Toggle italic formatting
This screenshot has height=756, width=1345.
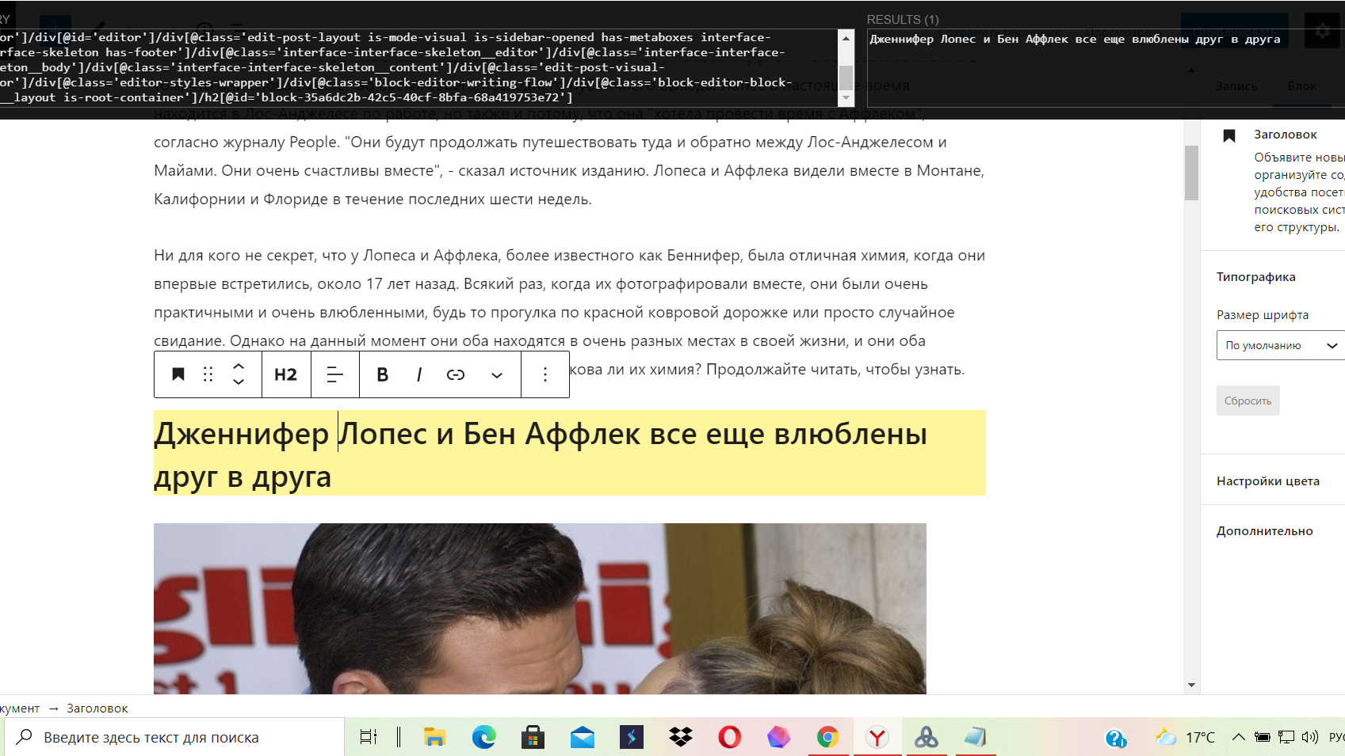click(x=418, y=374)
